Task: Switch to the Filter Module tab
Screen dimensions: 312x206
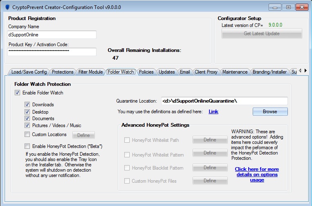Action: [90, 72]
